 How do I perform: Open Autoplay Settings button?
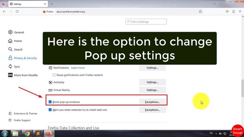click(152, 82)
